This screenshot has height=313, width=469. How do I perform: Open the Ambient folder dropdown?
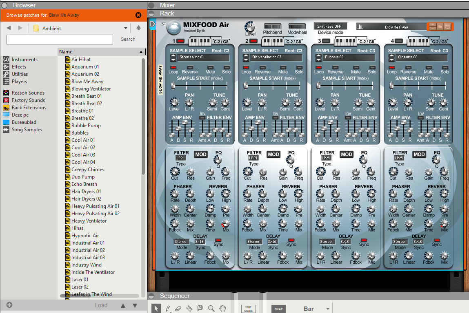point(126,28)
